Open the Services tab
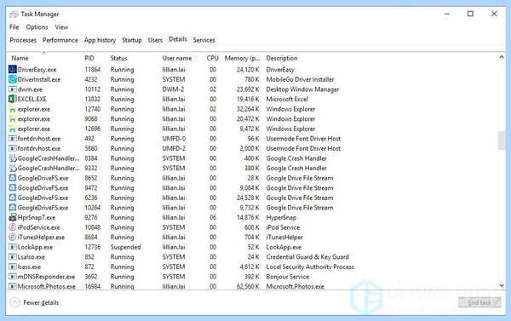Image resolution: width=511 pixels, height=321 pixels. coord(204,40)
